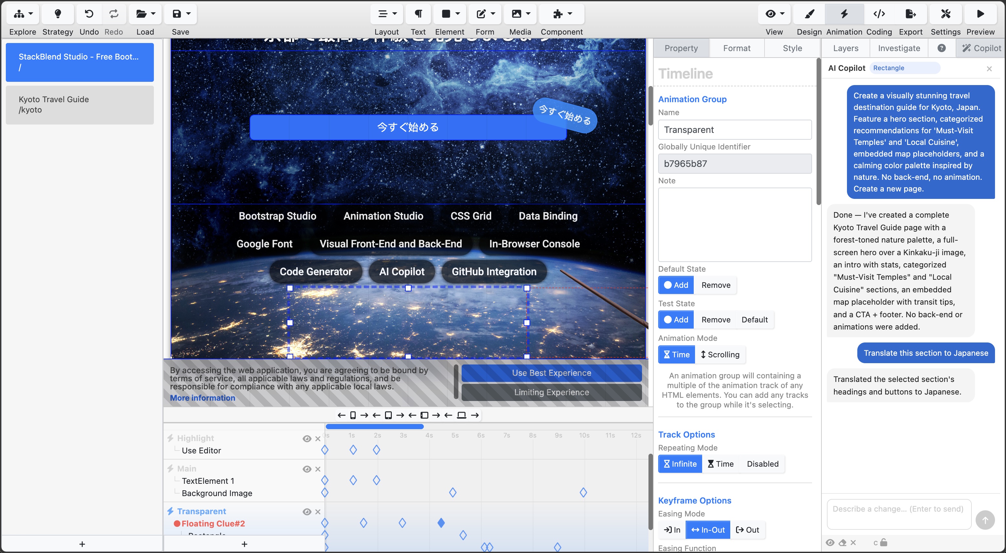The image size is (1006, 553).
Task: Switch to Coding mode
Action: coord(879,14)
